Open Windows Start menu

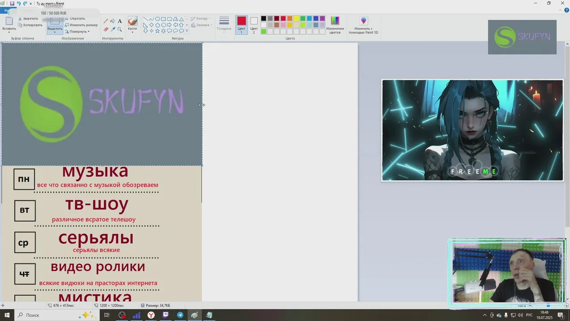click(x=7, y=315)
